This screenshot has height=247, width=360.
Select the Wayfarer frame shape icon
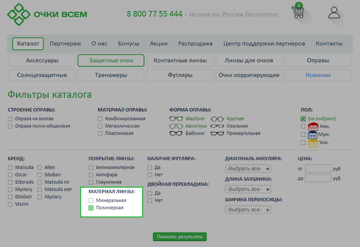click(x=176, y=119)
